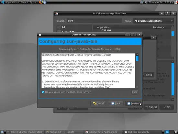Click the Popularity column header
The image size is (178, 134).
[158, 27]
